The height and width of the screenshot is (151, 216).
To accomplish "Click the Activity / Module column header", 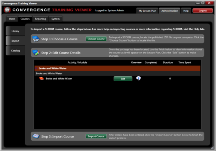I will [x=77, y=62].
